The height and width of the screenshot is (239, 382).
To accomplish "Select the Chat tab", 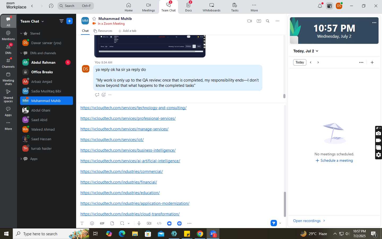I will (85, 31).
